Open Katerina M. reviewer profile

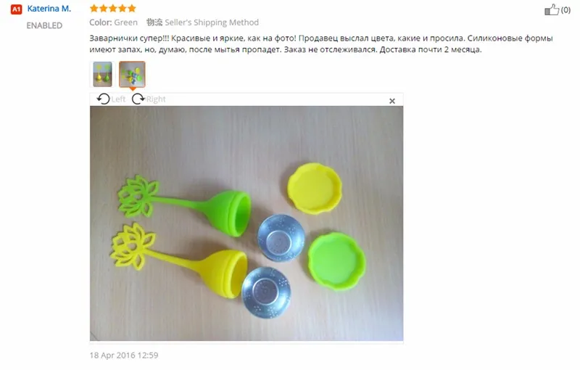coord(49,9)
